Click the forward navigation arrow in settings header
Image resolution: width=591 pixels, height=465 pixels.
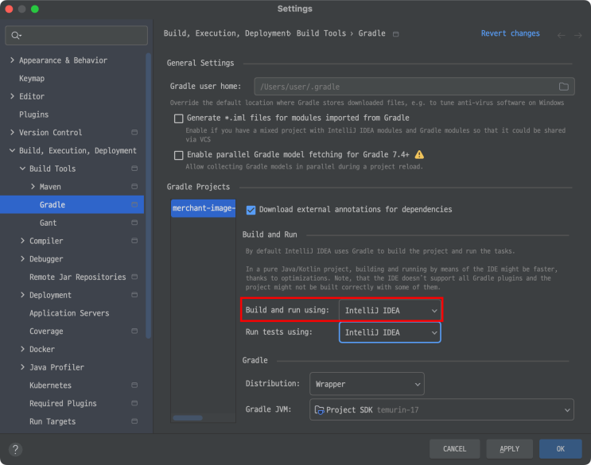point(577,36)
